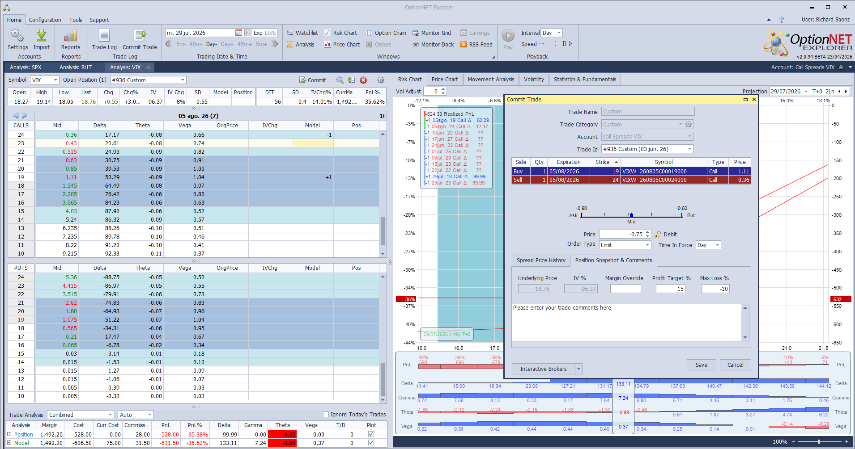Open the Price Chart window from the ribbon

tap(342, 44)
